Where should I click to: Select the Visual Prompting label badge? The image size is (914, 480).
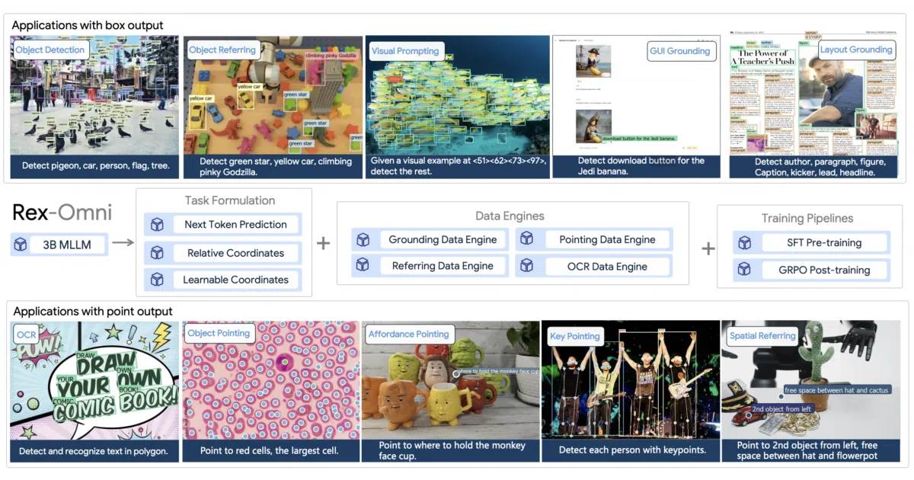coord(405,50)
